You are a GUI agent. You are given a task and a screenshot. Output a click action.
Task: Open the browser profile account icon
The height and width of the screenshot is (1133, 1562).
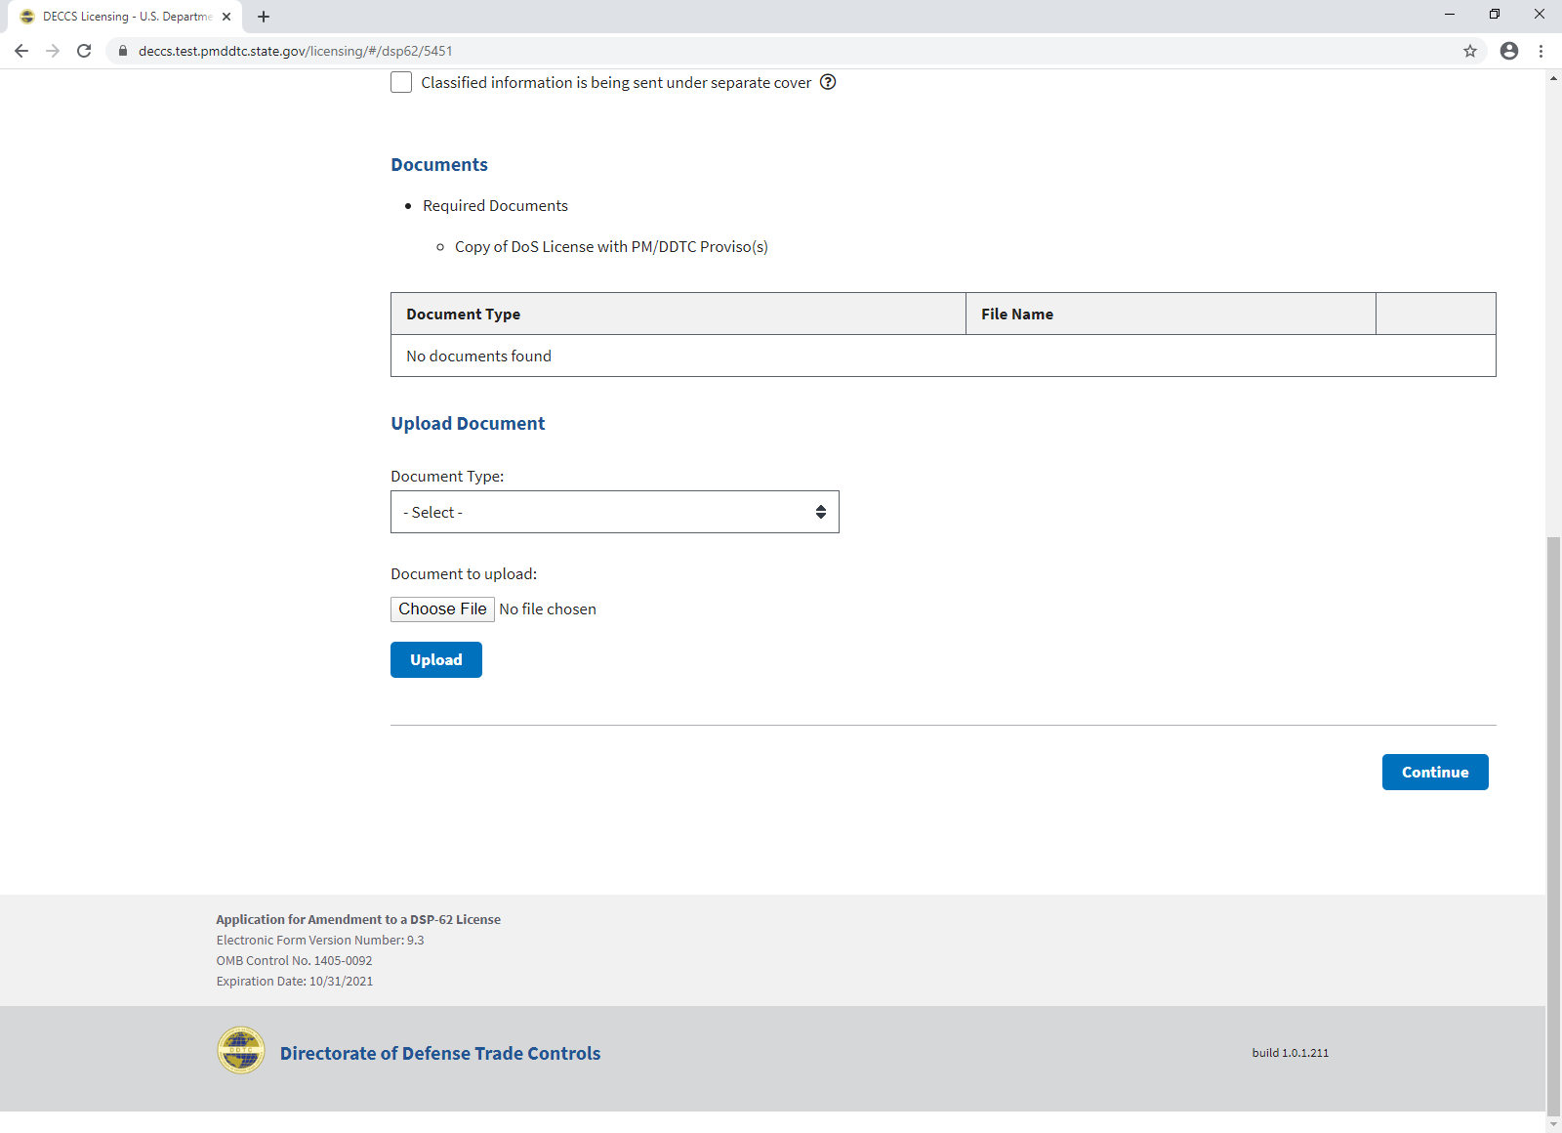pyautogui.click(x=1509, y=51)
